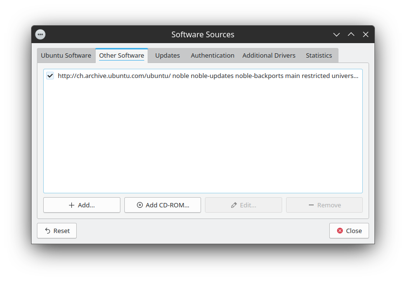Click the Reset arrow icon
406x281 pixels.
pyautogui.click(x=48, y=231)
